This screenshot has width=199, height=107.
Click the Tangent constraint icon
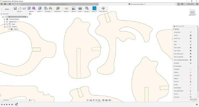click(x=190, y=94)
